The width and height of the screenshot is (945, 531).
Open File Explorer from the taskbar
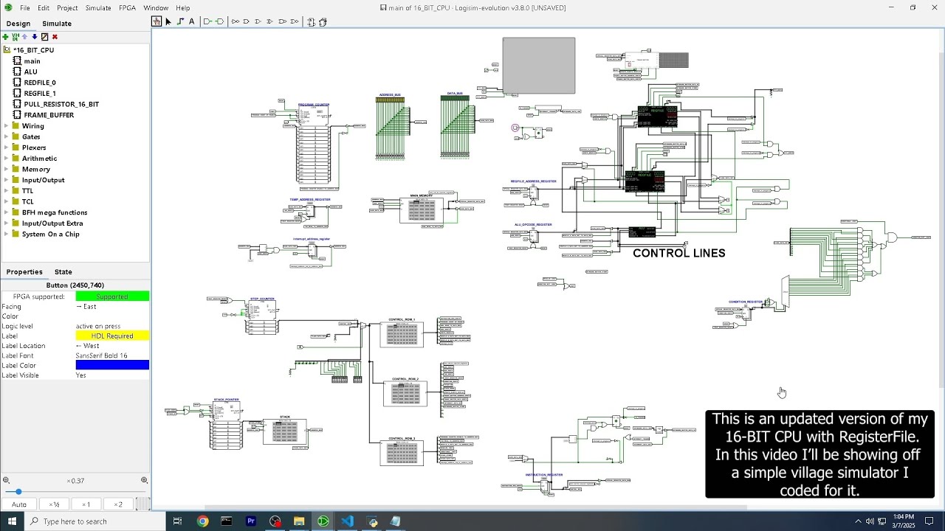pyautogui.click(x=299, y=521)
